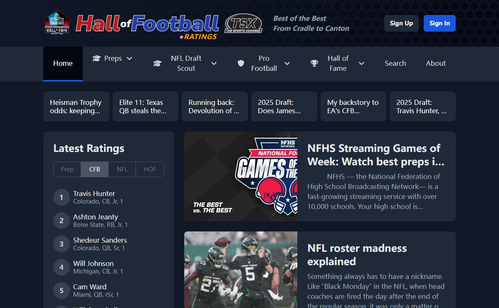This screenshot has height=308, width=499.
Task: Click rank badge 4 next to Will Johnson
Action: [x=62, y=267]
